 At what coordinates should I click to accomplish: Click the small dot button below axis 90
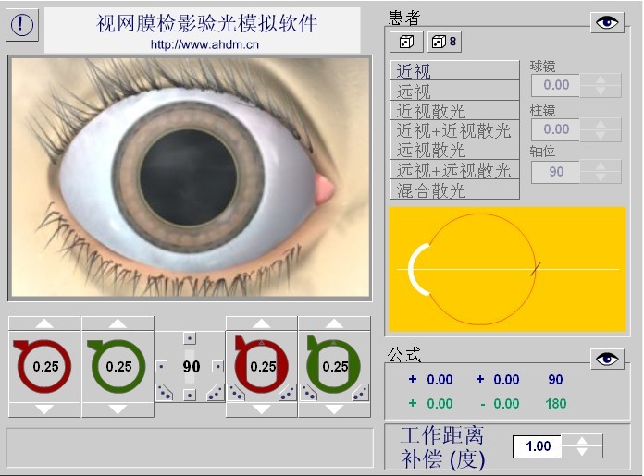click(190, 396)
